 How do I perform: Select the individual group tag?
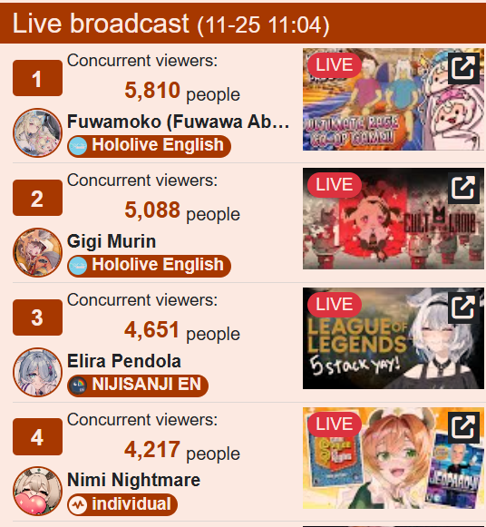pyautogui.click(x=122, y=504)
